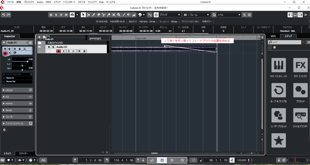Select the Play speaker tool
The height and width of the screenshot is (165, 310).
pyautogui.click(x=129, y=15)
